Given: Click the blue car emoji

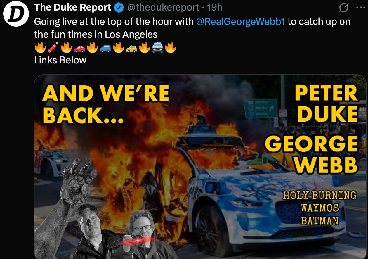Looking at the screenshot, I should (105, 47).
